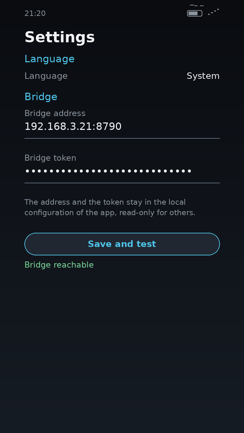The height and width of the screenshot is (433, 244).
Task: Tap the battery indicator icon
Action: (195, 14)
